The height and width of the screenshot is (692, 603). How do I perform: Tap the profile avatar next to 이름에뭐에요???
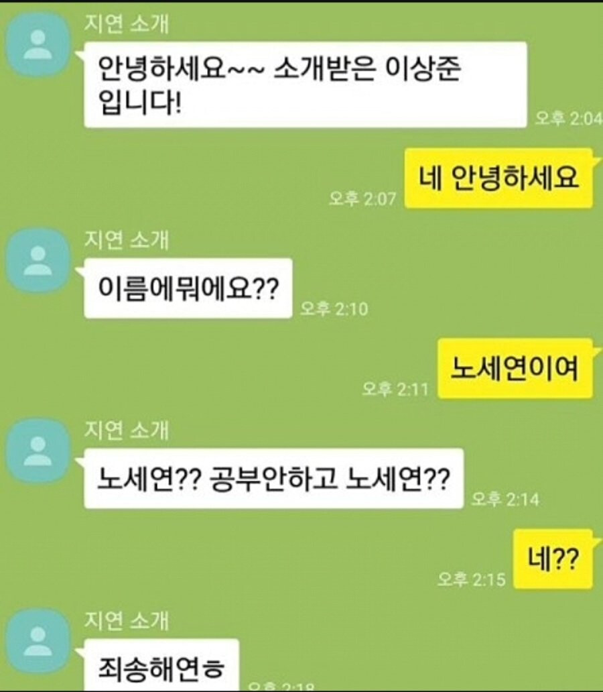(38, 262)
